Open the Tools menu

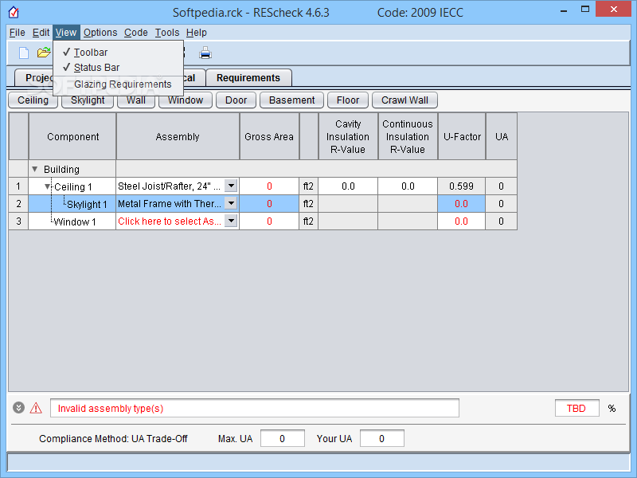[x=167, y=33]
